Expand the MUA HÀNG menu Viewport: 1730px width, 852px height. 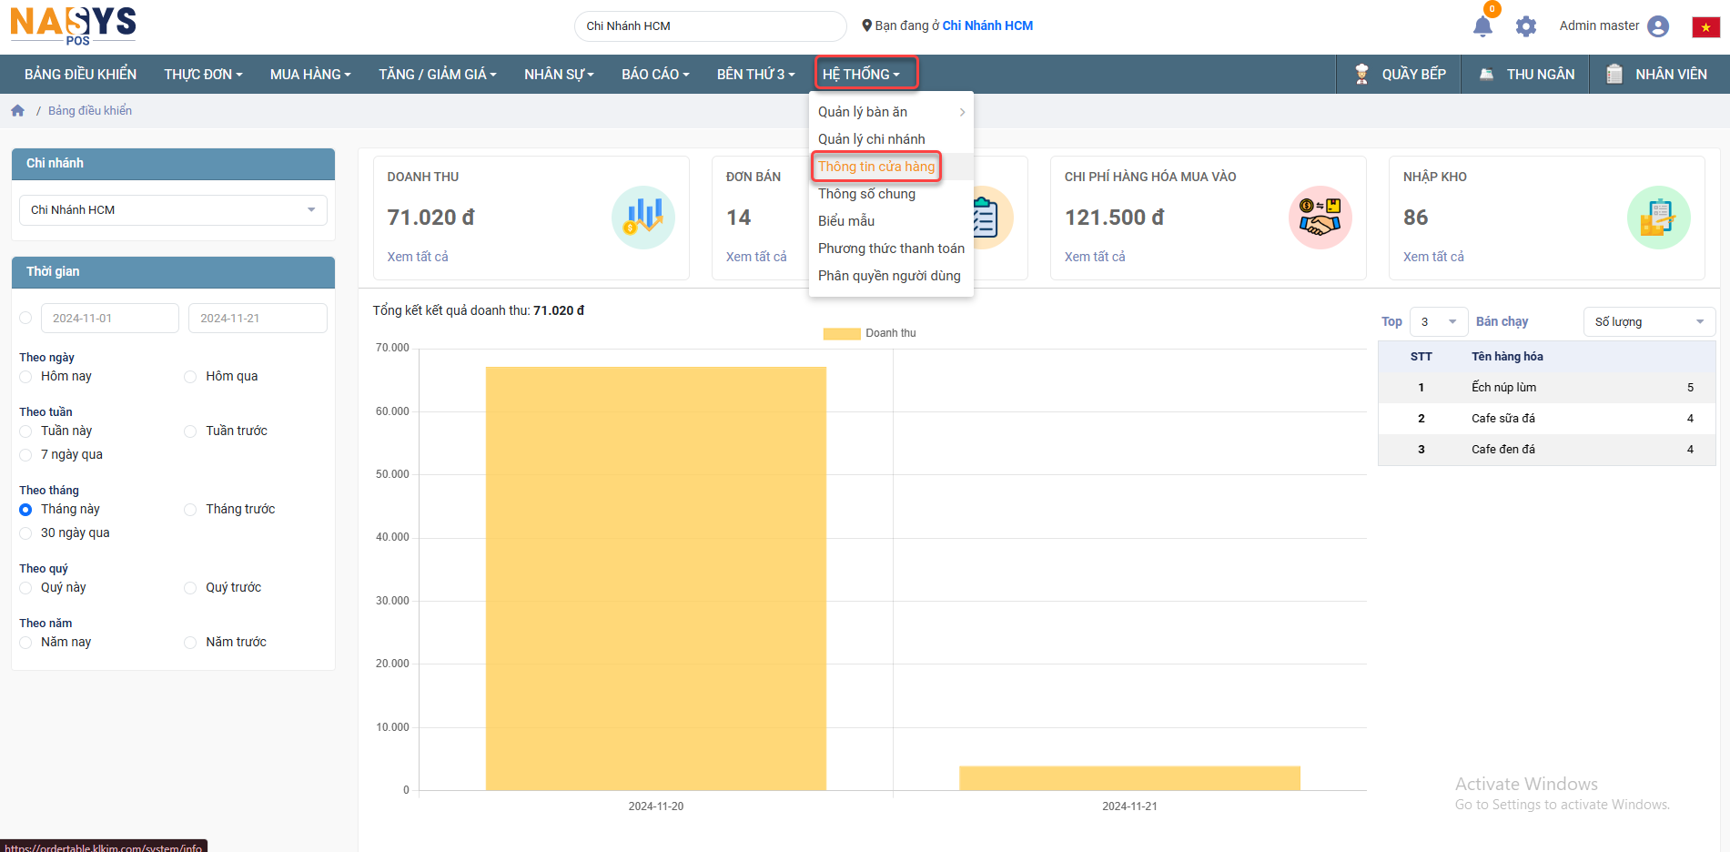pyautogui.click(x=310, y=75)
